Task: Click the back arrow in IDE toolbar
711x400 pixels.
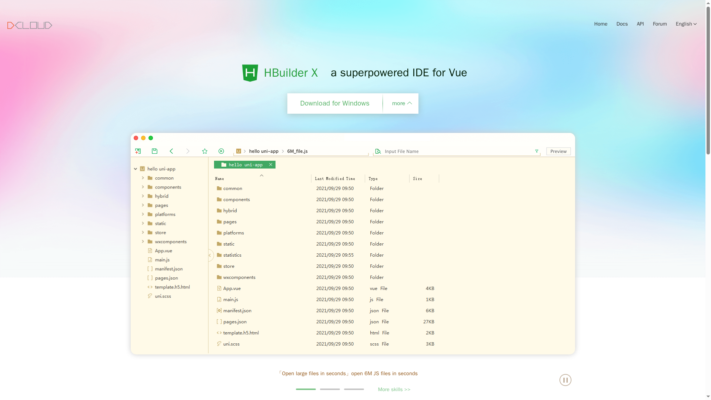Action: pos(171,151)
